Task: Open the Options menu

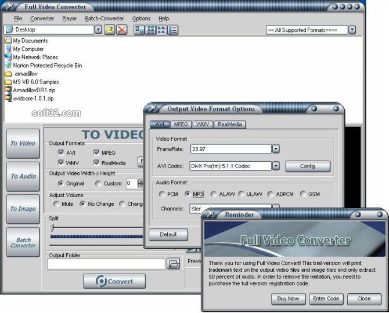Action: pyautogui.click(x=141, y=19)
